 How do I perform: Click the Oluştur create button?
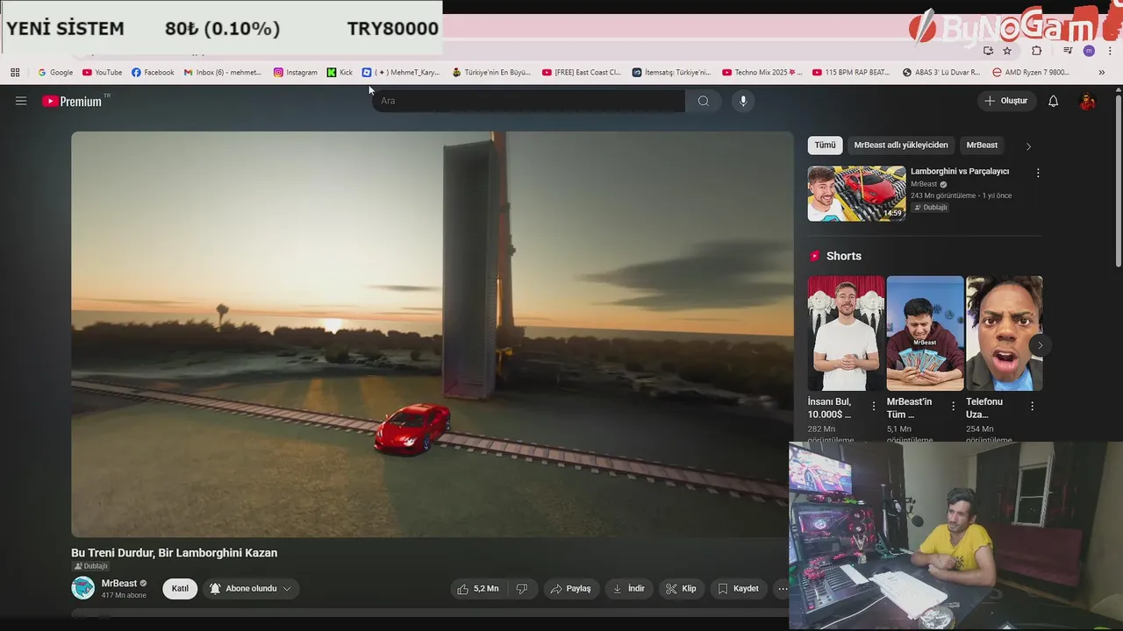1006,101
